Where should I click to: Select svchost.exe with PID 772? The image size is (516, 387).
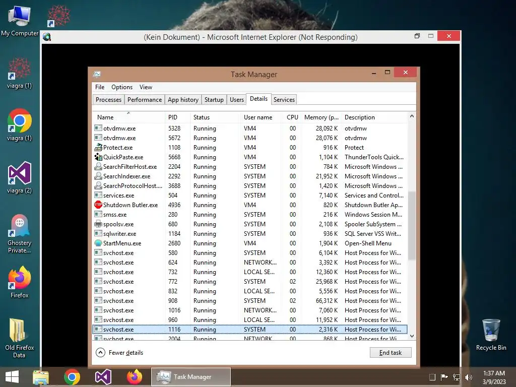pos(250,281)
